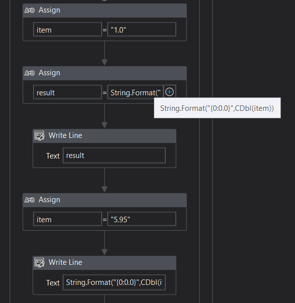Viewport: 295px width, 303px height.
Task: Select the first Assign activity header
Action: 105,11
